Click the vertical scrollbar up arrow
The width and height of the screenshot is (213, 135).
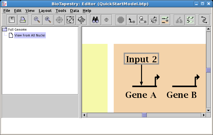point(208,29)
